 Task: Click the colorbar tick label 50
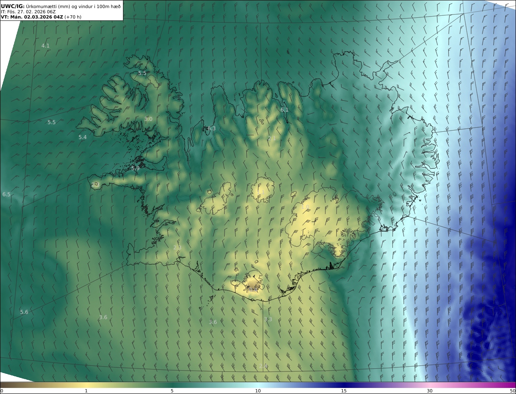(513, 391)
